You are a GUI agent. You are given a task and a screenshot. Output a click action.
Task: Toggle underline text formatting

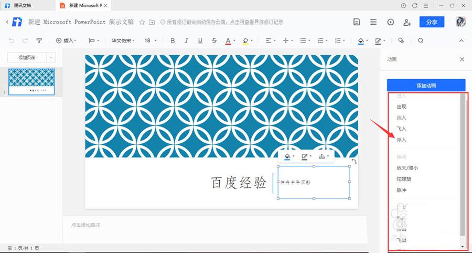coord(200,40)
